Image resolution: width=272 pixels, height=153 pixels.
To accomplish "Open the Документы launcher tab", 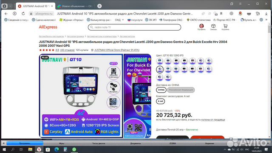I will 136,143.
